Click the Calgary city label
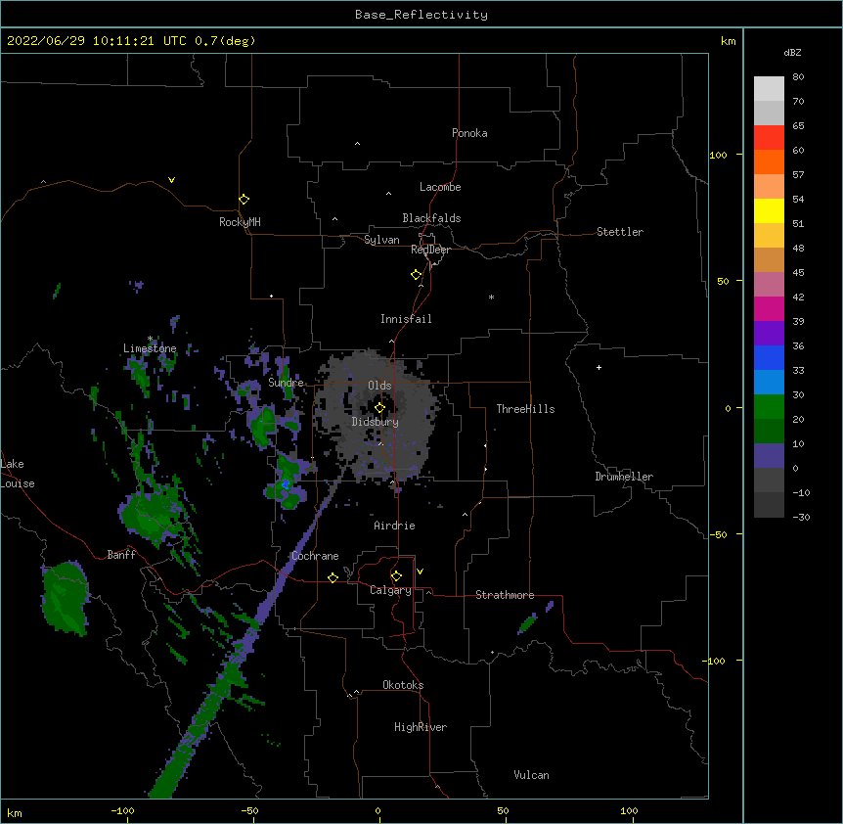Screen dimensions: 843x824 pos(390,590)
